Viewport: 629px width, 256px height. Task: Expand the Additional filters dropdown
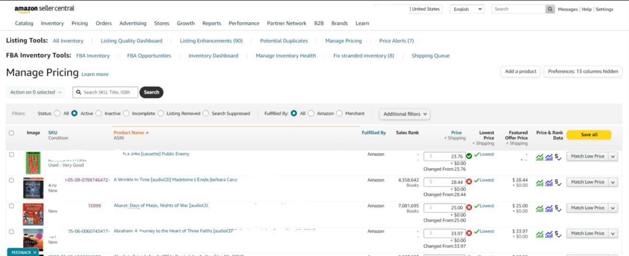(x=404, y=114)
